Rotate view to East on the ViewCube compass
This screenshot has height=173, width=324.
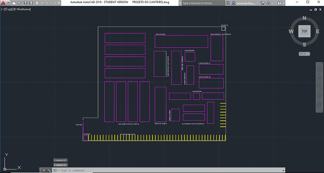click(x=318, y=31)
